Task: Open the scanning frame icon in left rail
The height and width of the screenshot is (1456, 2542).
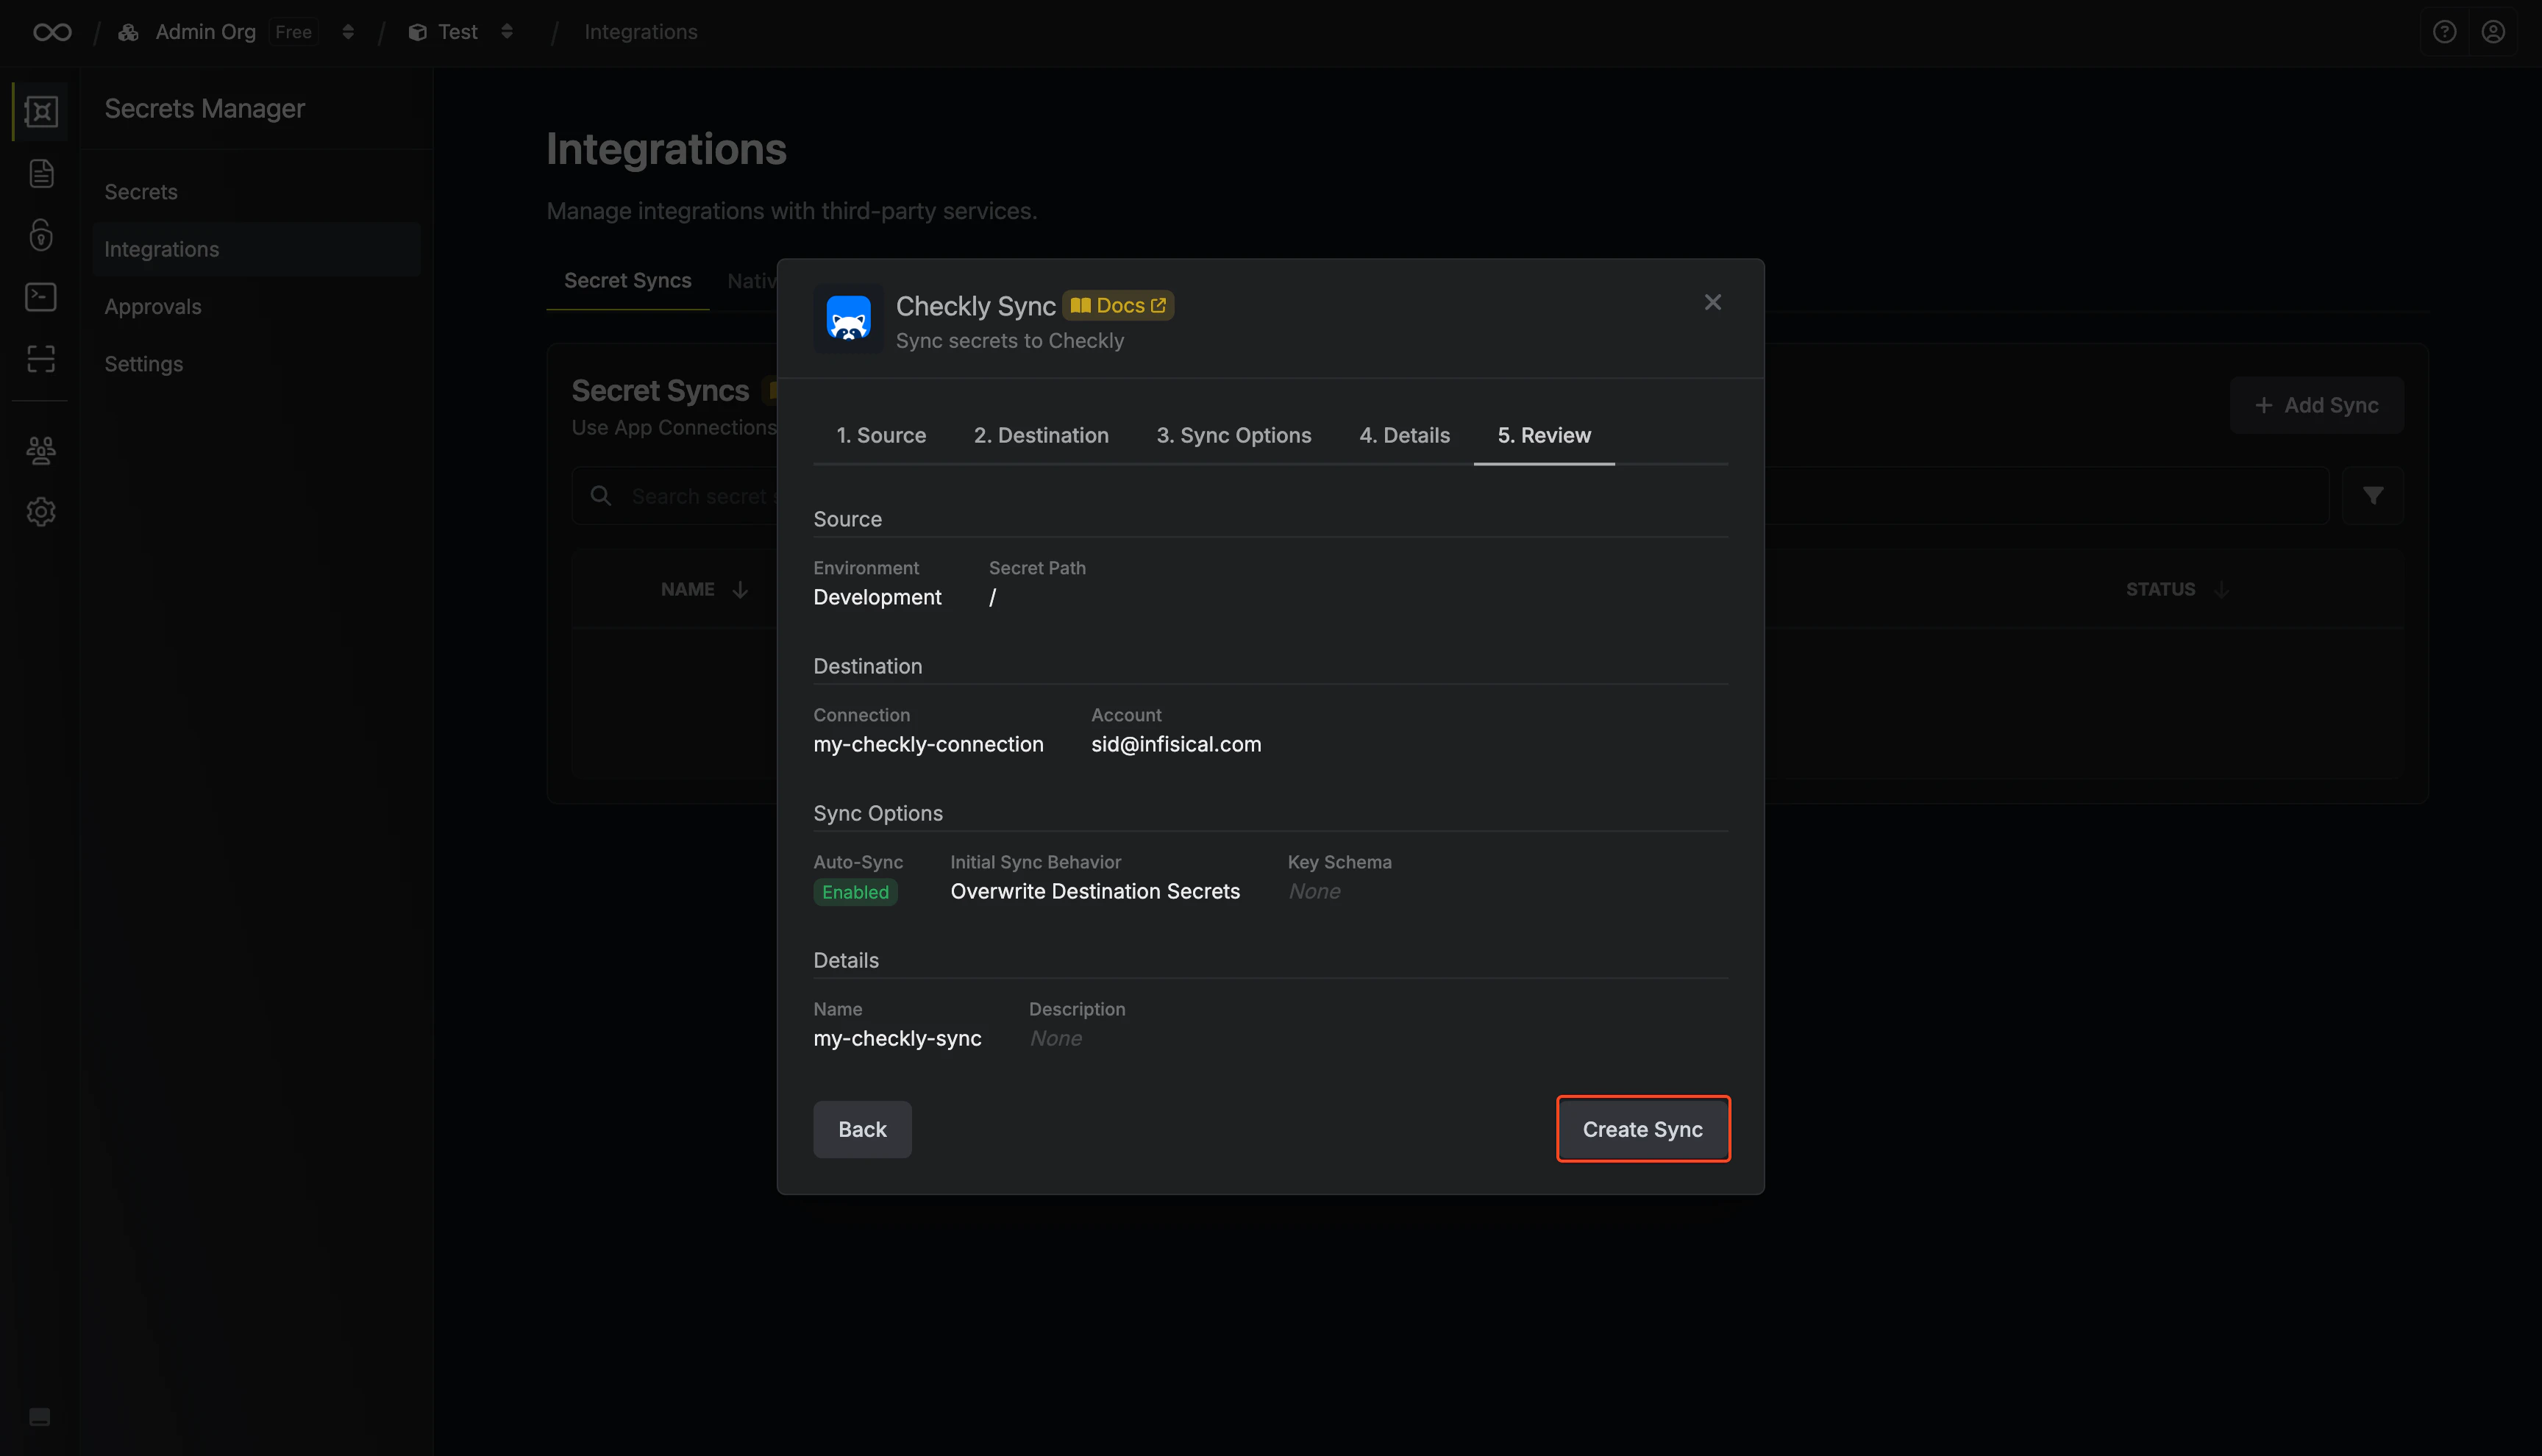Action: [41, 359]
